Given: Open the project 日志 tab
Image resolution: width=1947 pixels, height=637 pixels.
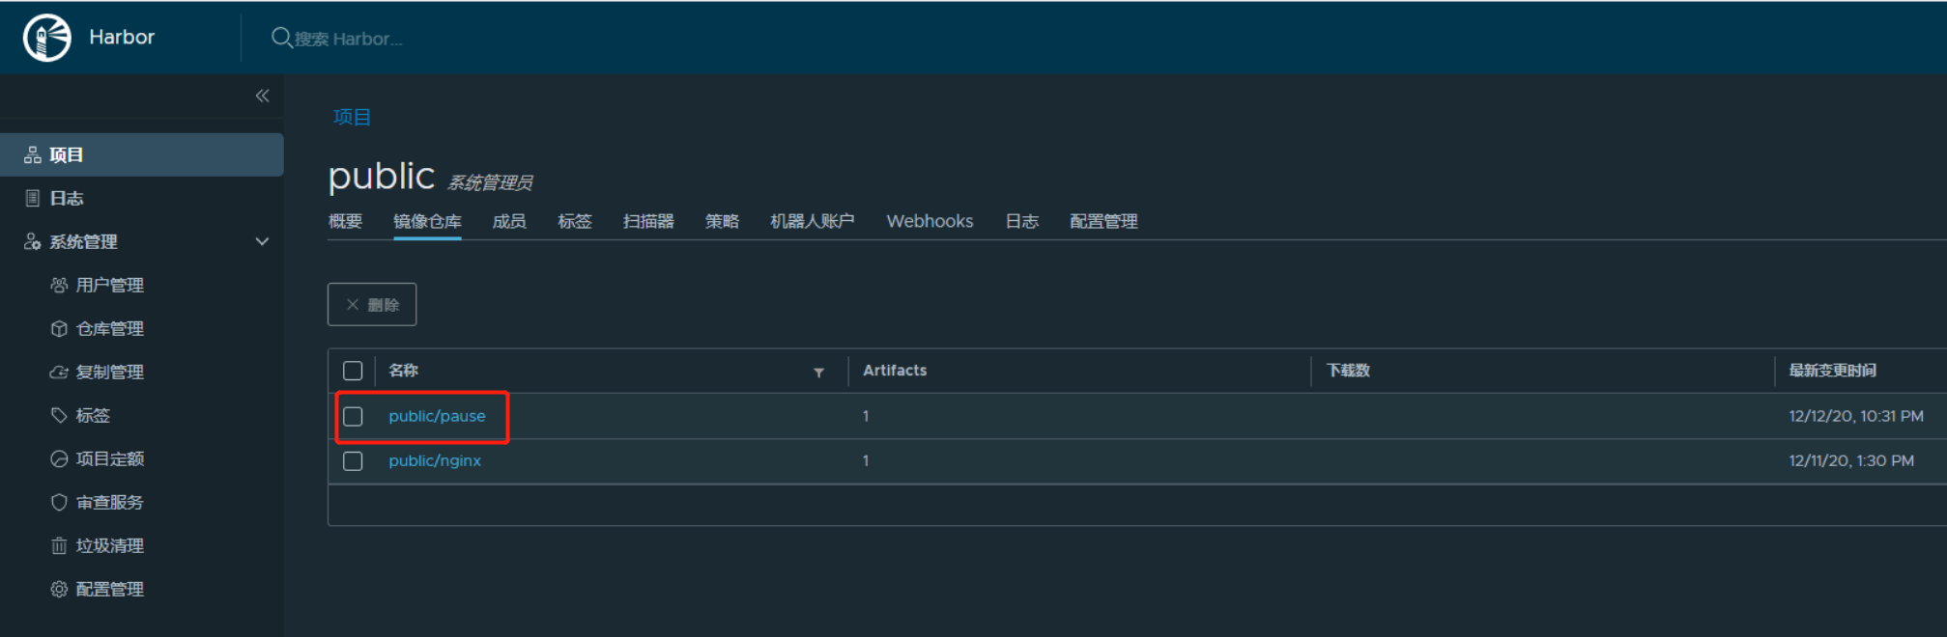Looking at the screenshot, I should tap(1021, 221).
